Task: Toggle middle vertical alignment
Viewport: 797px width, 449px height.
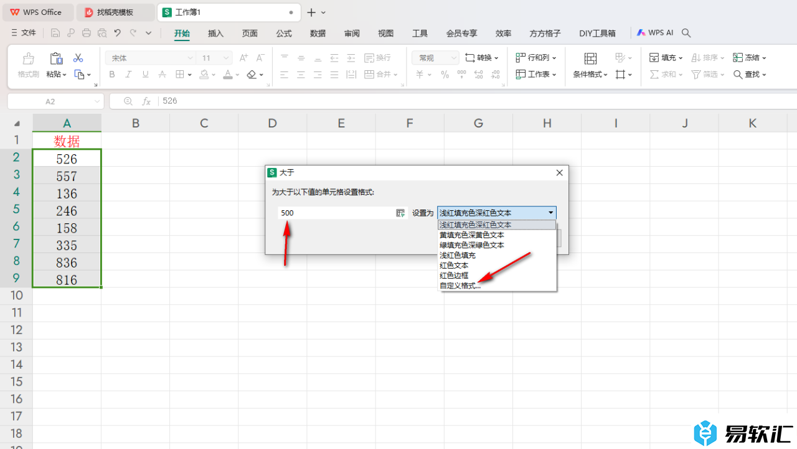Action: point(301,58)
